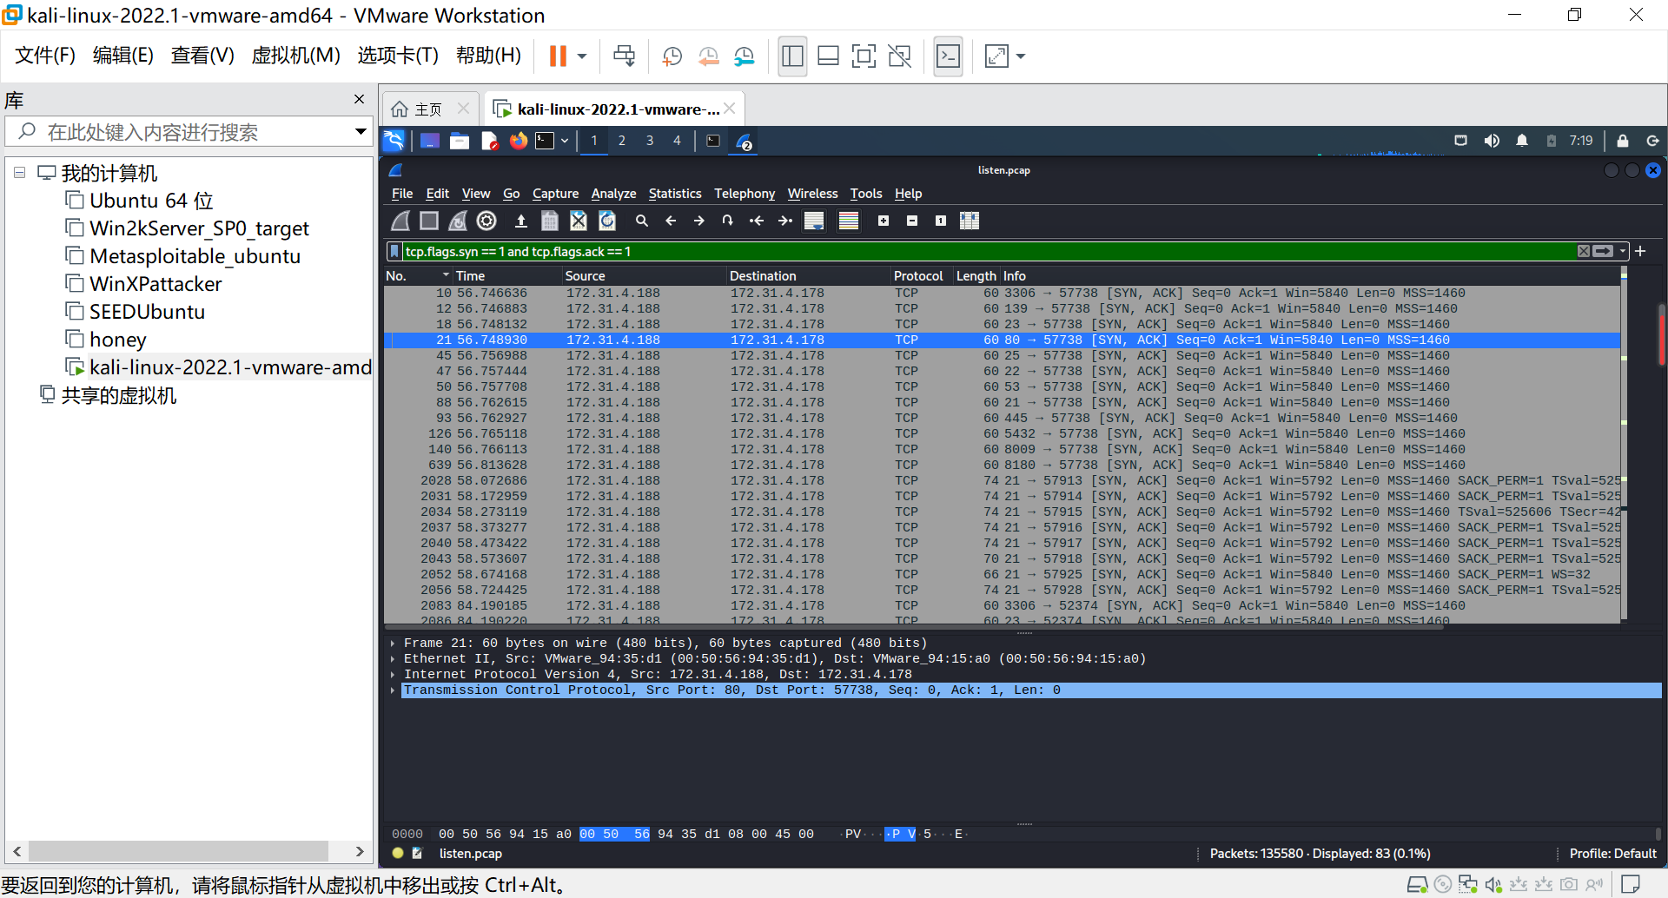
Task: Save this capture file
Action: point(550,221)
